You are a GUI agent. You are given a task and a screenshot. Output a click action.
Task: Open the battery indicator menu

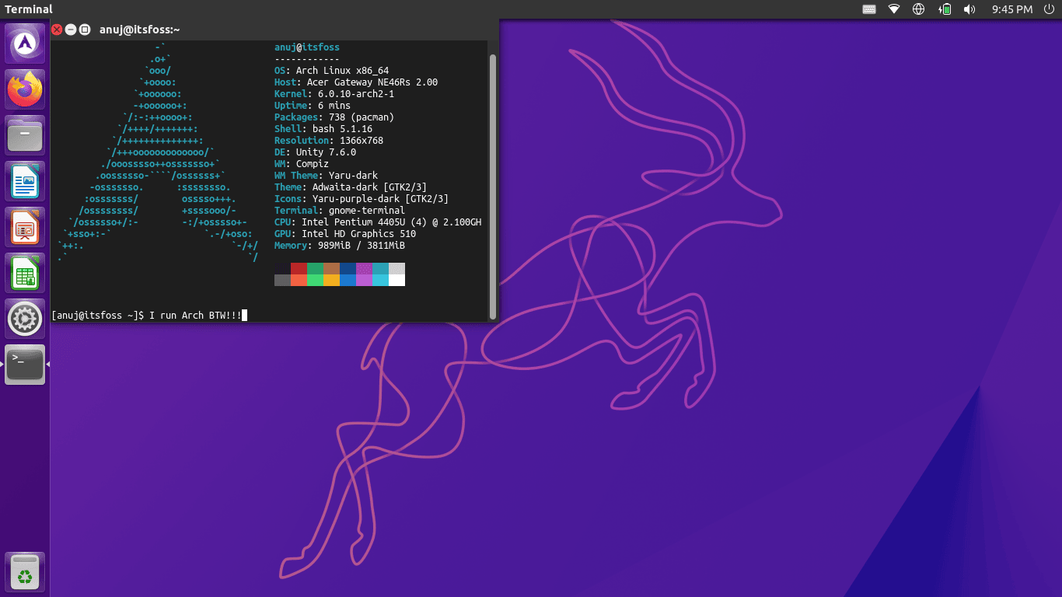(945, 9)
